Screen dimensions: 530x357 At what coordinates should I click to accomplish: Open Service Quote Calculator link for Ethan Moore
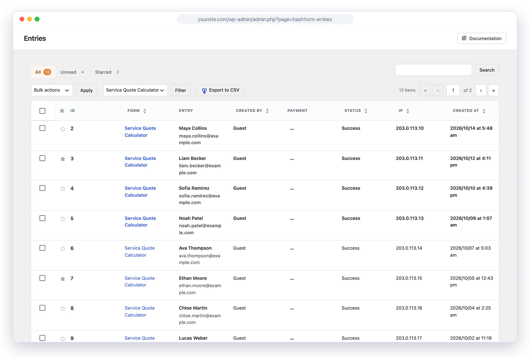pos(140,281)
